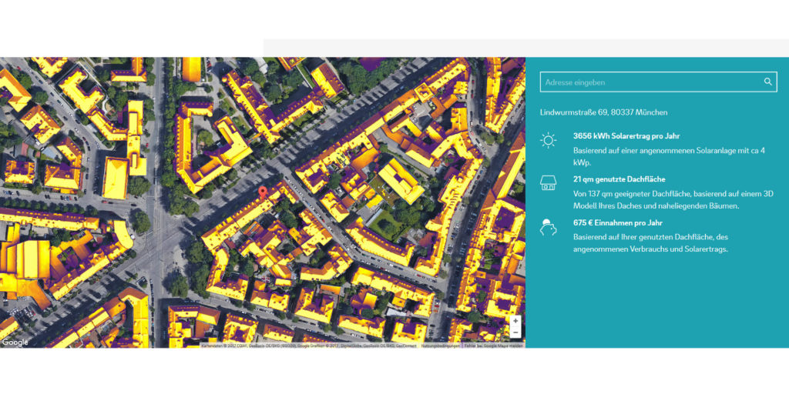
Task: Select the '3656 kWh Solarertrag pro Jahr' heading
Action: pyautogui.click(x=626, y=135)
